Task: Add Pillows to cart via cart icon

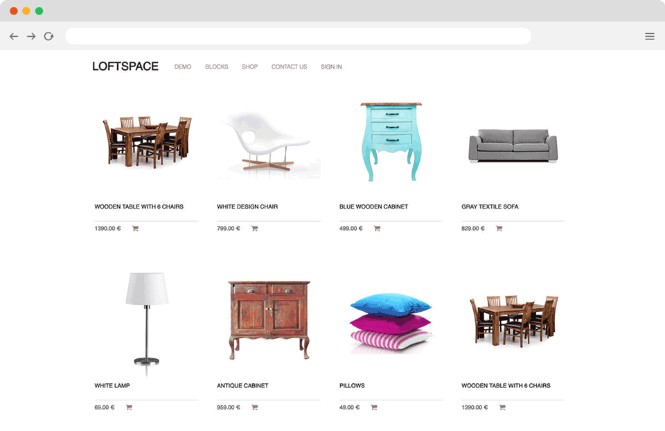Action: coord(373,407)
